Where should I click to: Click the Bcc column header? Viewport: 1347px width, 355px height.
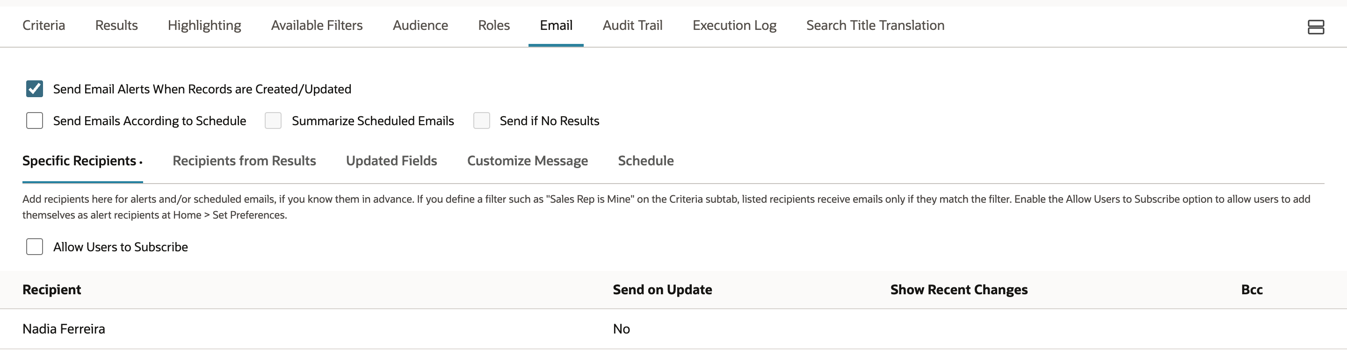1252,289
